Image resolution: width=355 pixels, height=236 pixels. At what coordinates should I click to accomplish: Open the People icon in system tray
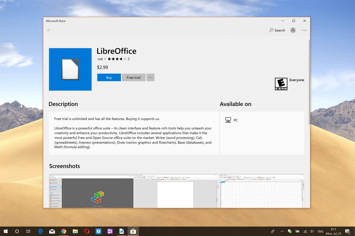273,231
